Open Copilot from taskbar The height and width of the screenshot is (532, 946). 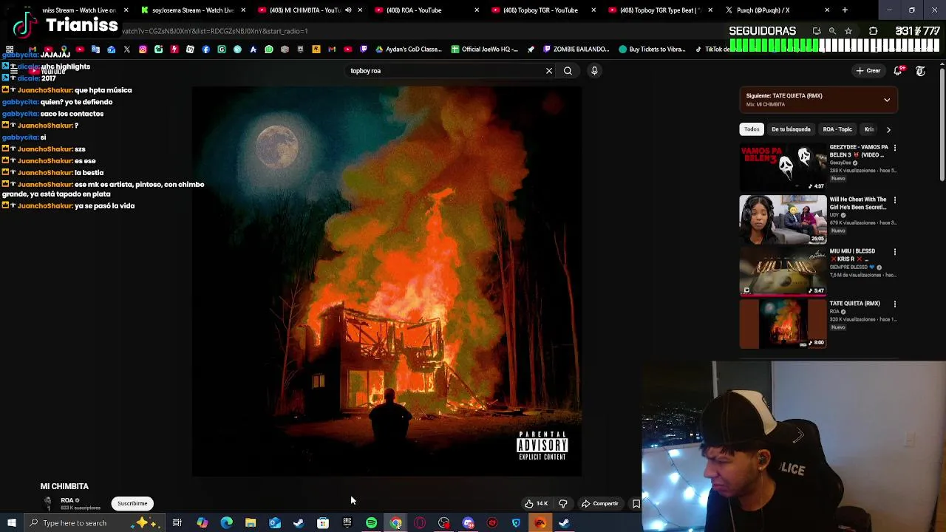(x=202, y=523)
